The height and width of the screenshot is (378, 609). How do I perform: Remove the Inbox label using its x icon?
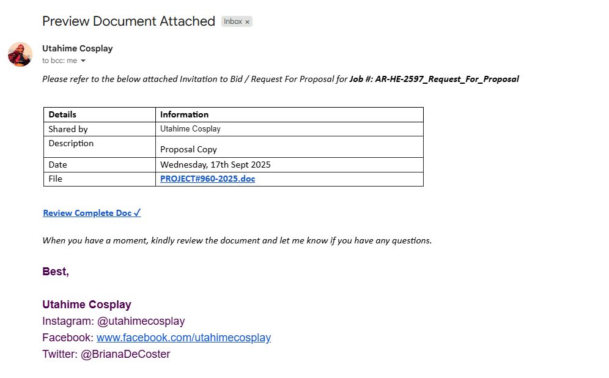[247, 22]
